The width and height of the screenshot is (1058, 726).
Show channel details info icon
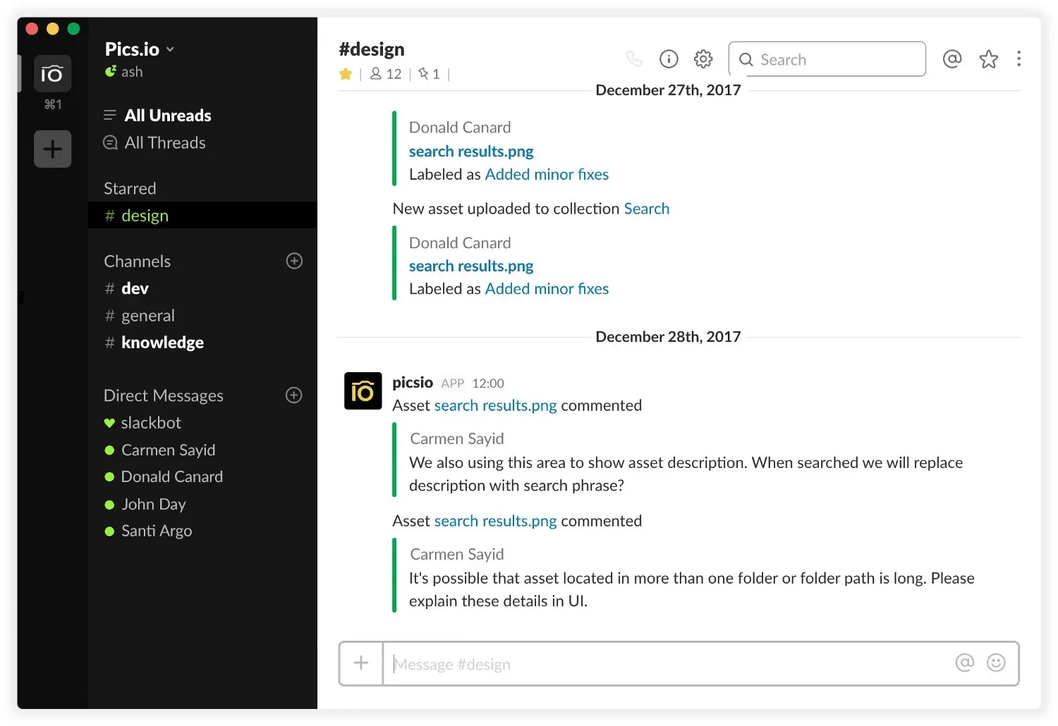coord(669,59)
